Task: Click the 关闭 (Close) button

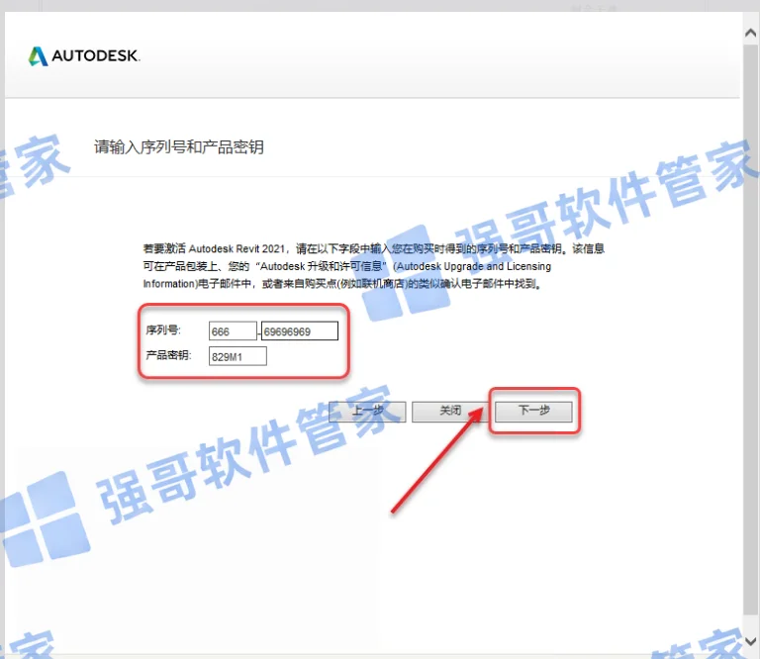Action: tap(450, 412)
